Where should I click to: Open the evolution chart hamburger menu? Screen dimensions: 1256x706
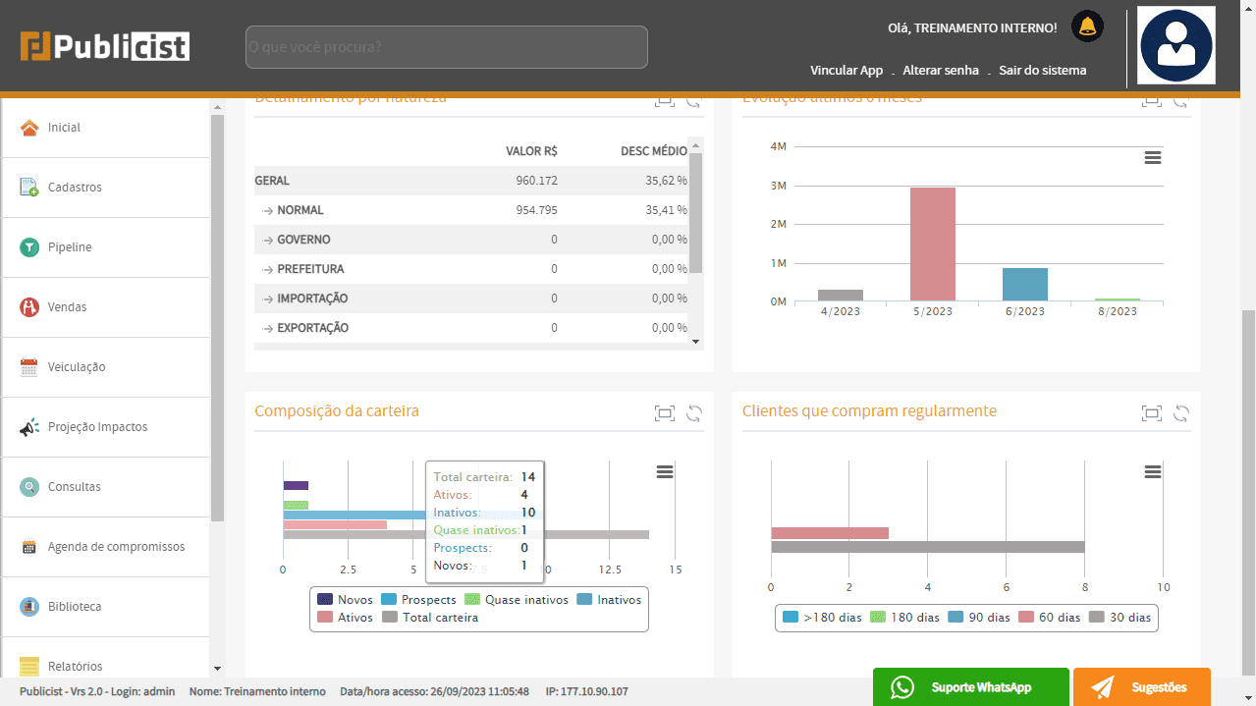coord(1153,158)
